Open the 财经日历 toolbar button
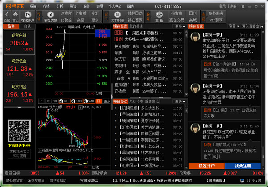Image resolution: width=268 pixels, height=187 pixels. [135, 13]
